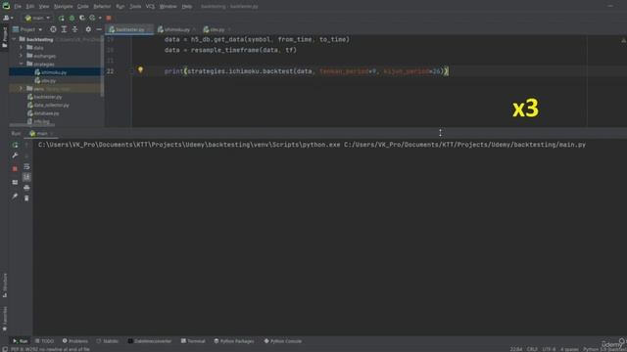The height and width of the screenshot is (352, 627).
Task: Collapse the backtesting root folder
Action: coord(15,39)
